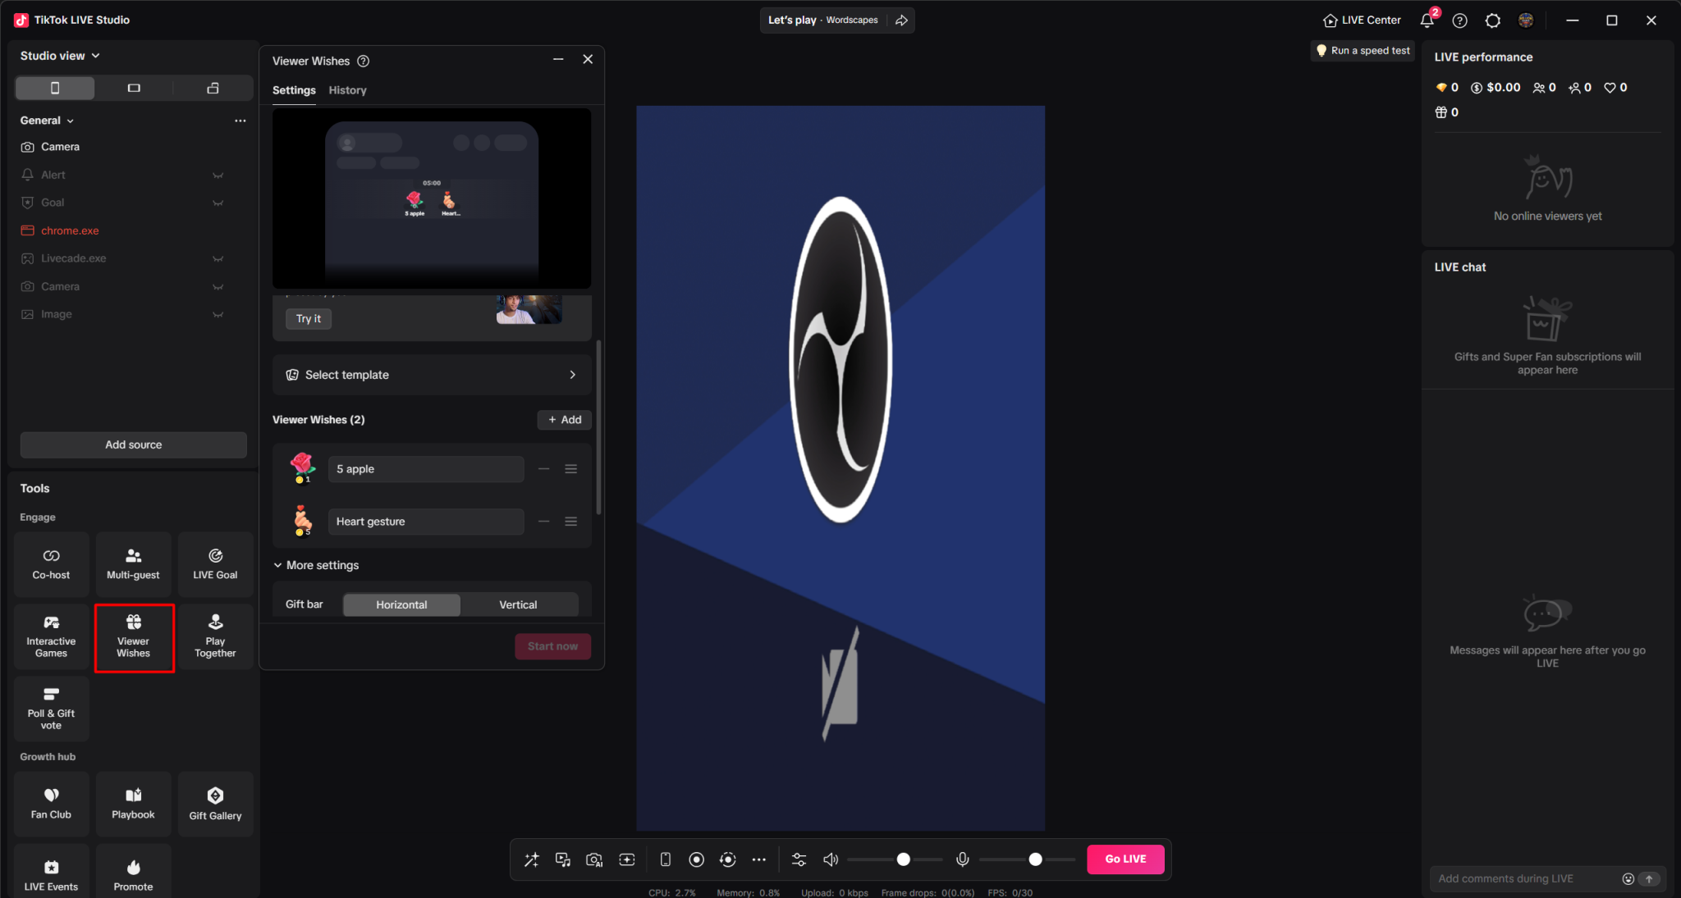Image resolution: width=1681 pixels, height=898 pixels.
Task: Open more options in bottom toolbar
Action: (x=759, y=859)
